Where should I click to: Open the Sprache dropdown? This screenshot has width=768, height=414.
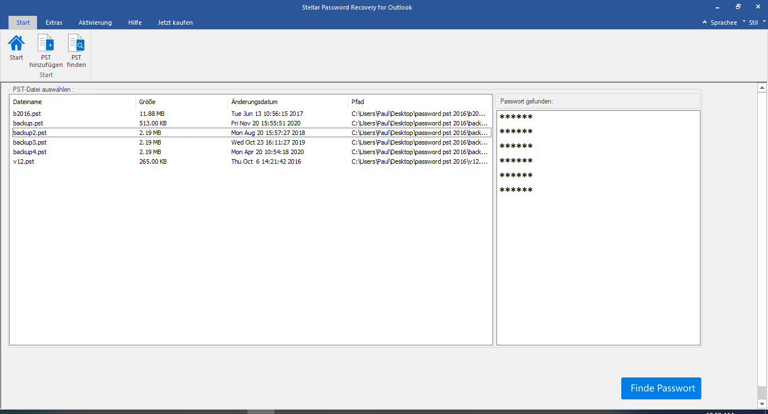728,22
